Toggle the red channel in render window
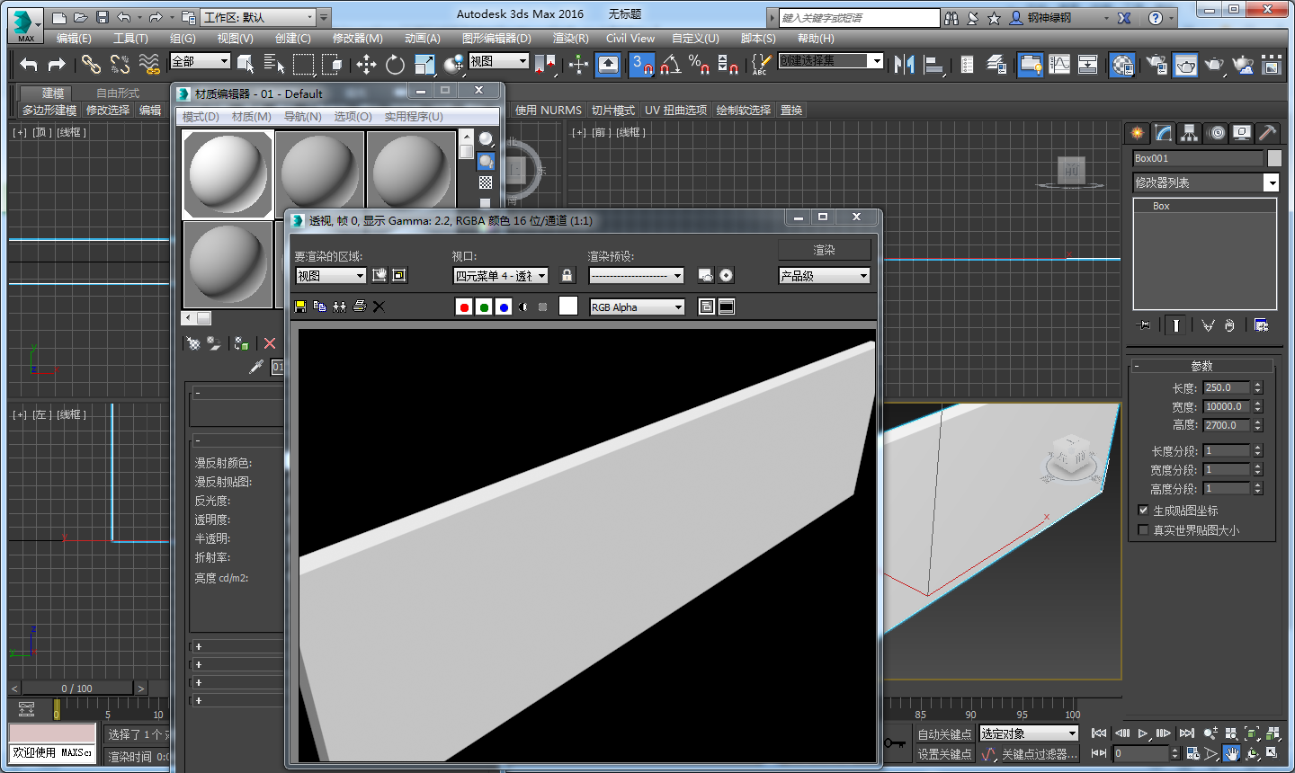This screenshot has width=1295, height=773. point(464,307)
